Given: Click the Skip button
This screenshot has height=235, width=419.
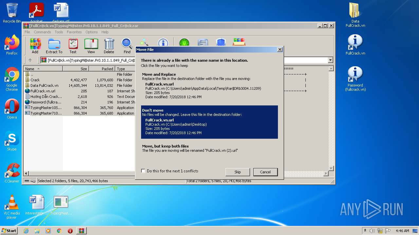Looking at the screenshot, I should point(238,172).
